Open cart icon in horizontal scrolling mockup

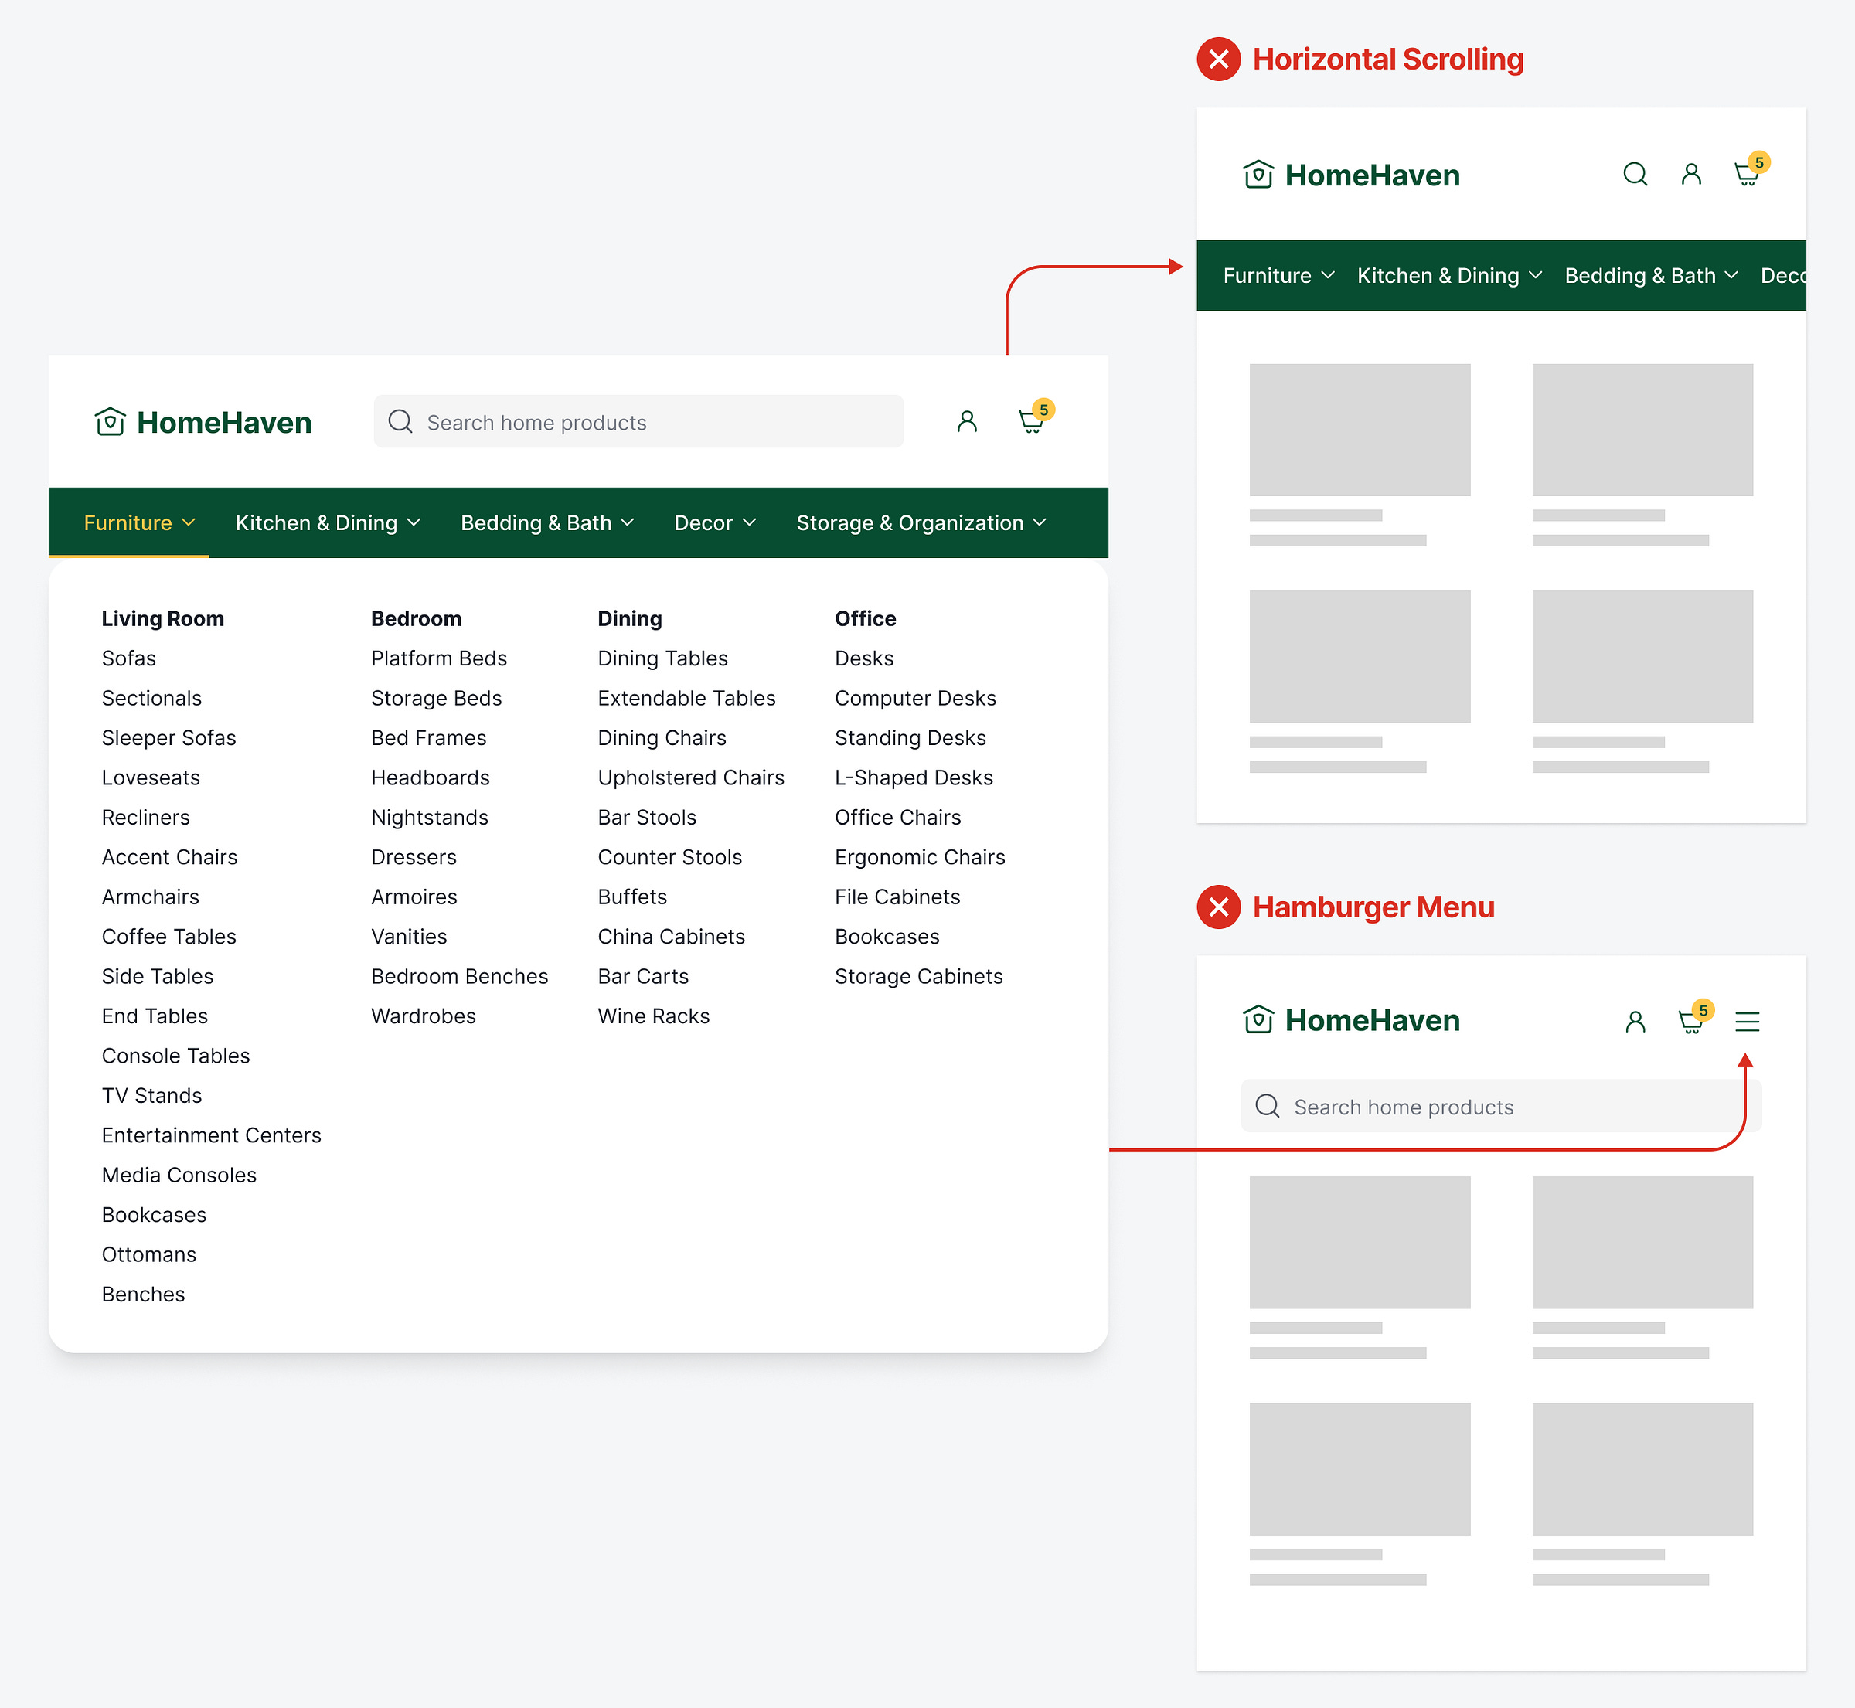pos(1746,175)
